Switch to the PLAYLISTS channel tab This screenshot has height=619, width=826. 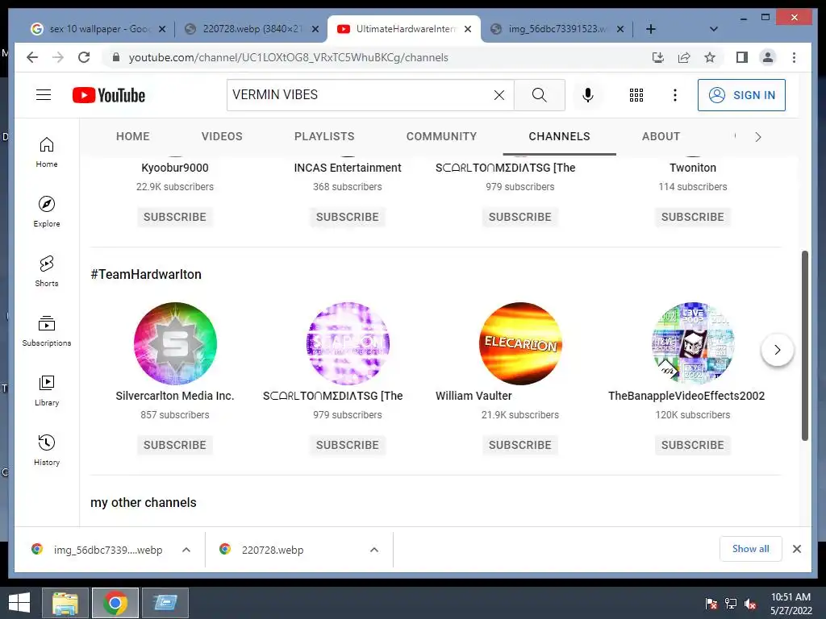point(324,136)
